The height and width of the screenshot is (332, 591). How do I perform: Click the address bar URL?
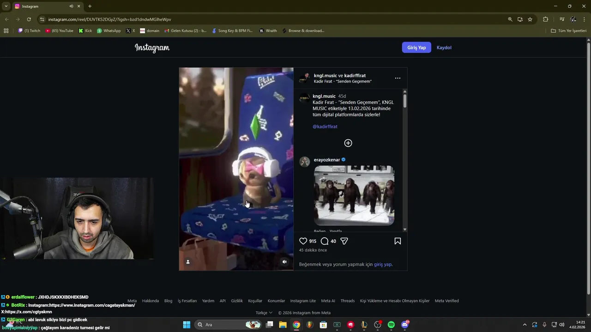point(109,19)
